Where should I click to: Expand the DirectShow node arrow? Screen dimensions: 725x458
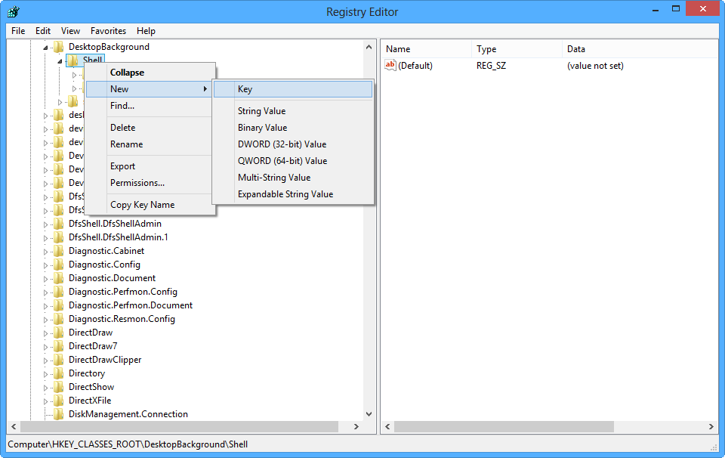45,388
